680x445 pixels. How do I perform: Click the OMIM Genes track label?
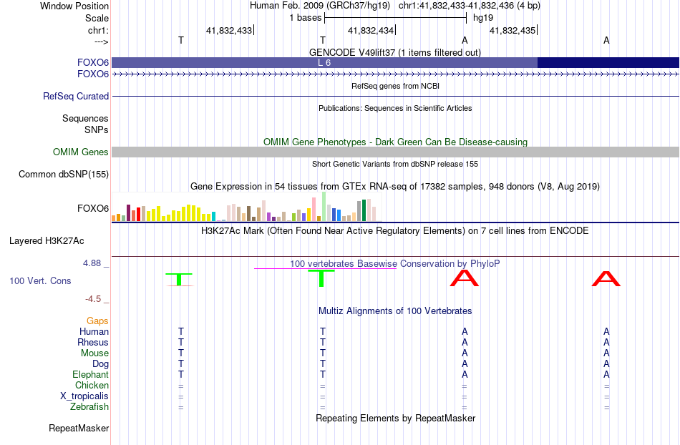click(80, 152)
